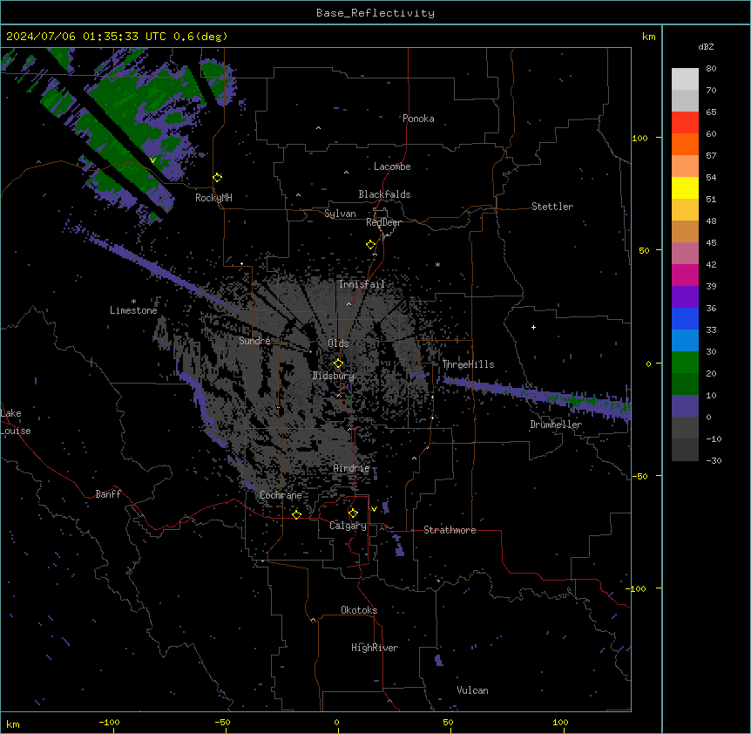Click the -50 tick on the bottom axis

222,722
